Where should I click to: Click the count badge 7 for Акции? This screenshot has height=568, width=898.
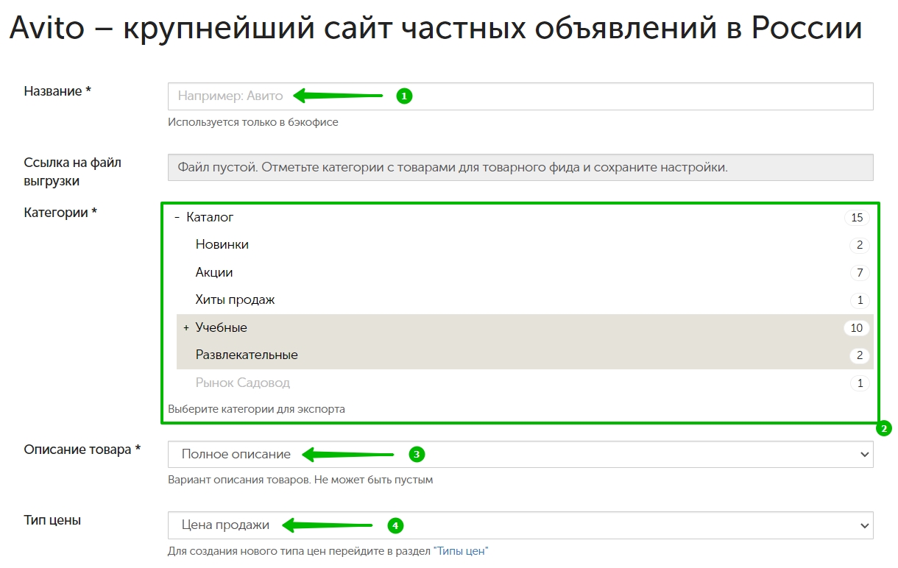[x=860, y=273]
